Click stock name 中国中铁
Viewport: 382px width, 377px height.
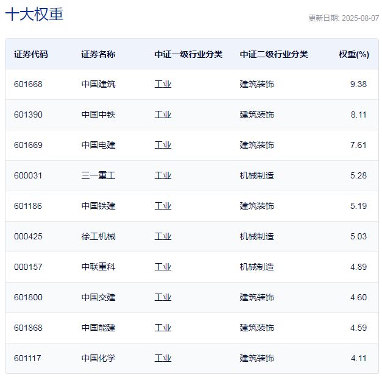coord(98,115)
